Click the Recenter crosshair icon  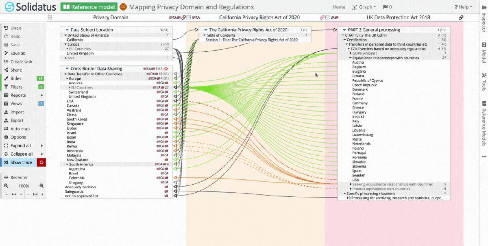(x=6, y=178)
